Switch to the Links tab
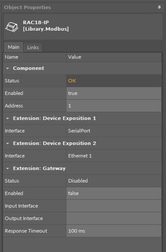Viewport: 166px width, 252px height. tap(33, 47)
